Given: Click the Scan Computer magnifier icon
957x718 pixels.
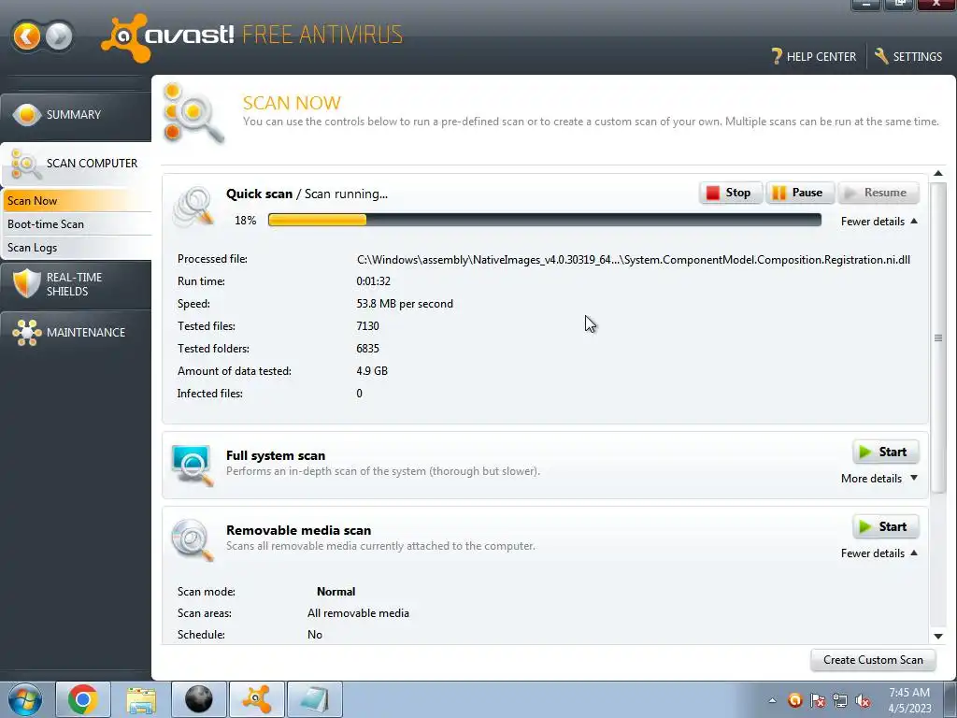Looking at the screenshot, I should click(25, 164).
